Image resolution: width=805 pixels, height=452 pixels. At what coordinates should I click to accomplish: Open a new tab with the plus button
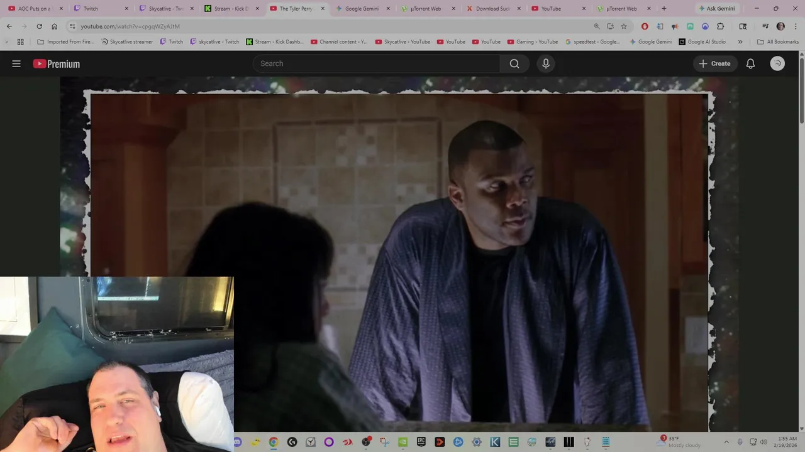(x=663, y=9)
